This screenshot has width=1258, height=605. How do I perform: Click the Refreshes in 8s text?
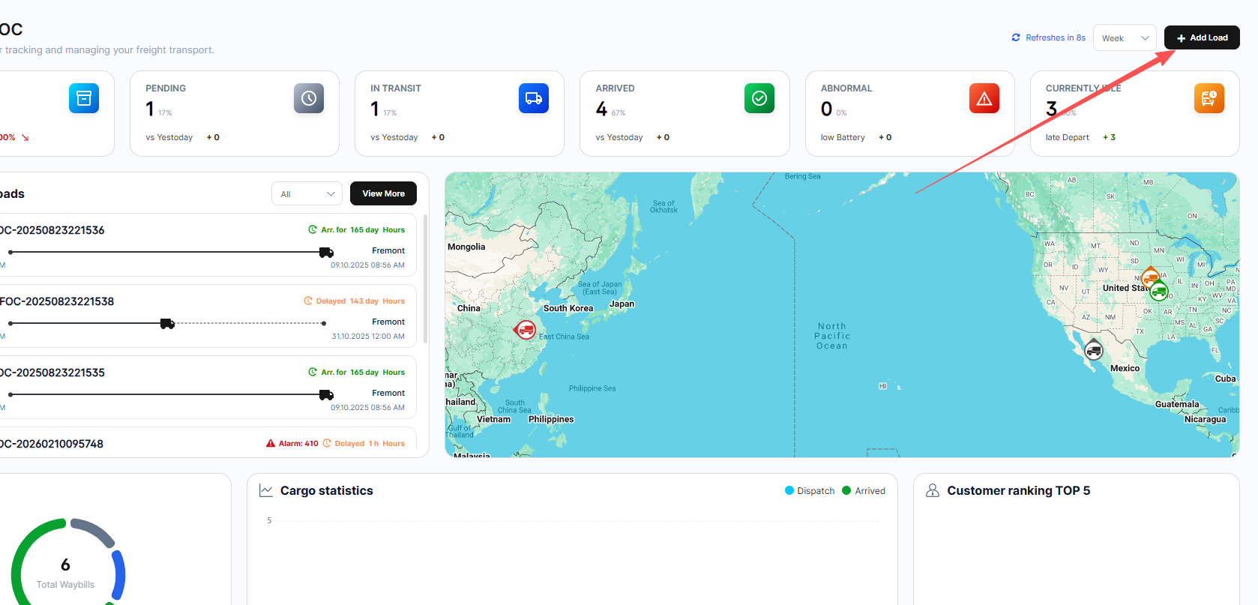pos(1055,37)
